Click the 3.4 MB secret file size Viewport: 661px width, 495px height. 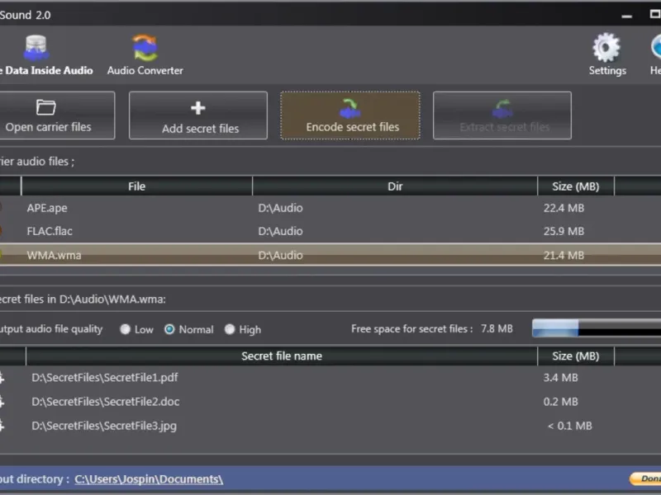[x=561, y=378]
